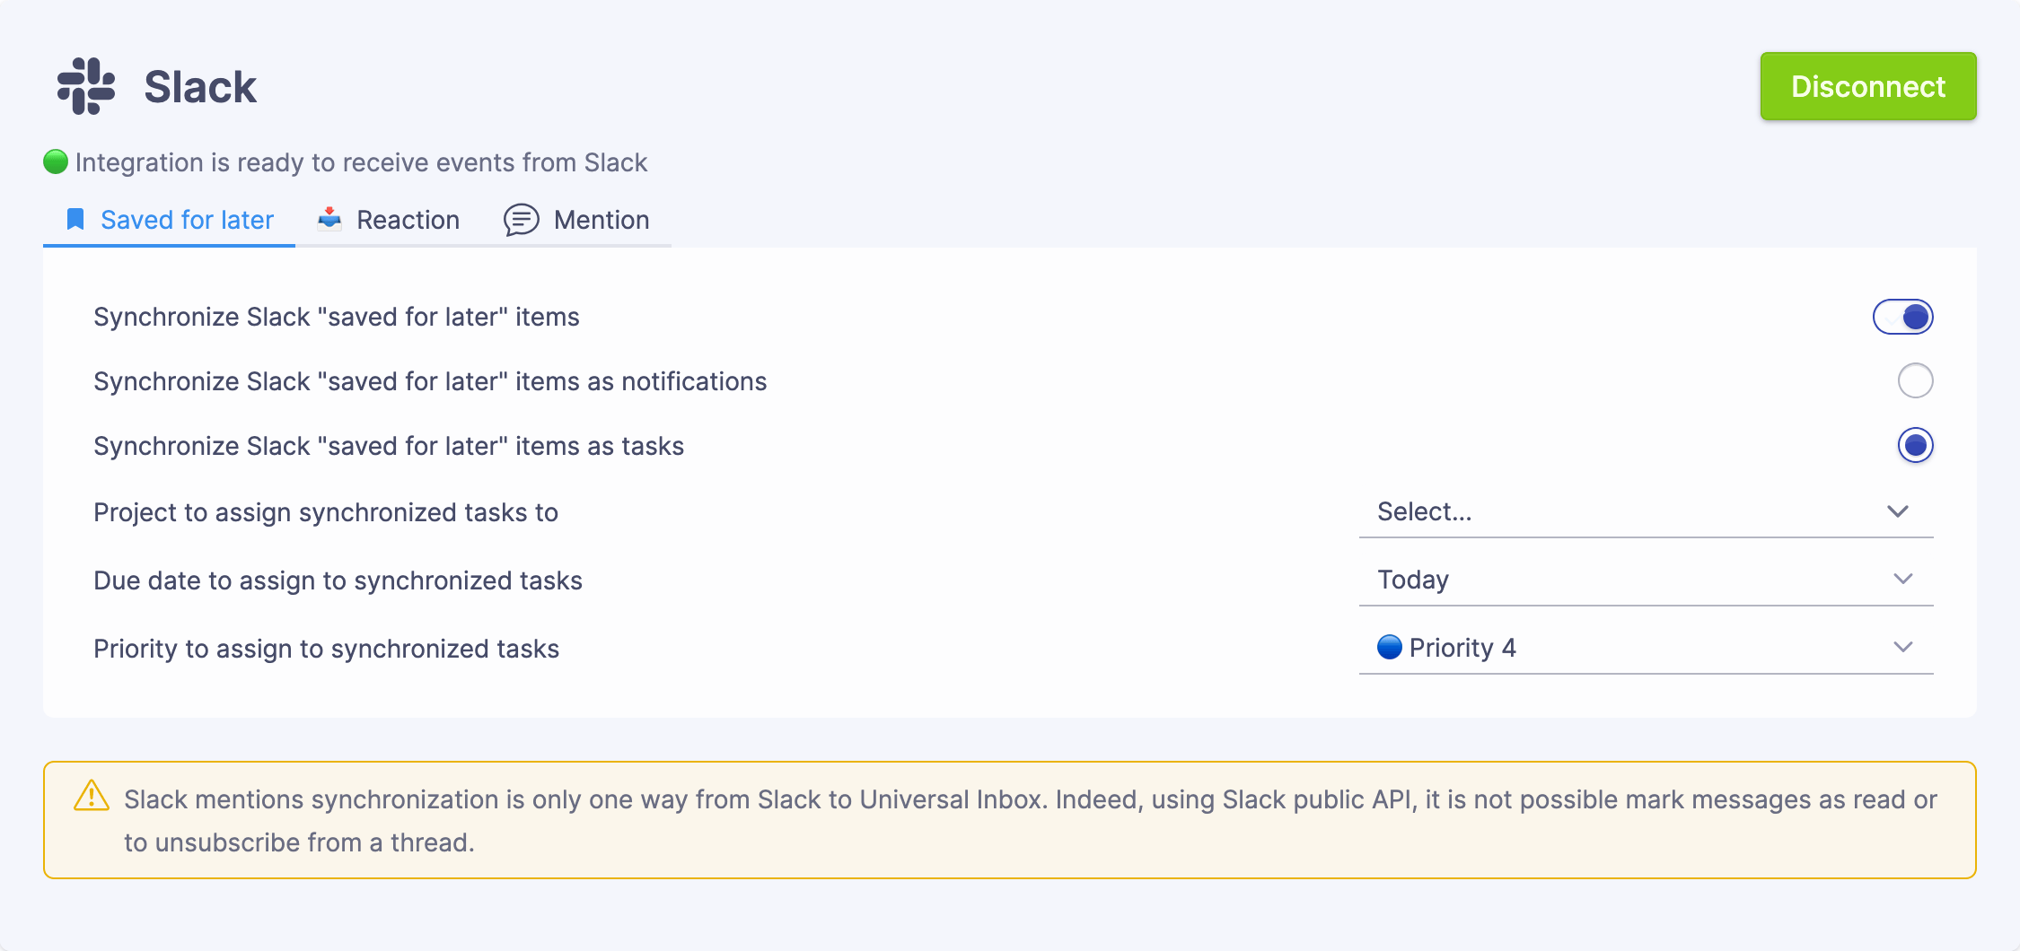Image resolution: width=2020 pixels, height=951 pixels.
Task: Expand the project Select... dropdown chevron
Action: click(x=1897, y=511)
